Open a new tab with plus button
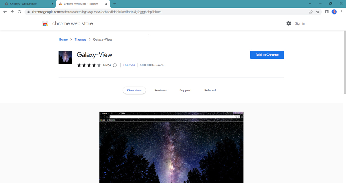Viewport: 346px width, 183px height. (115, 4)
